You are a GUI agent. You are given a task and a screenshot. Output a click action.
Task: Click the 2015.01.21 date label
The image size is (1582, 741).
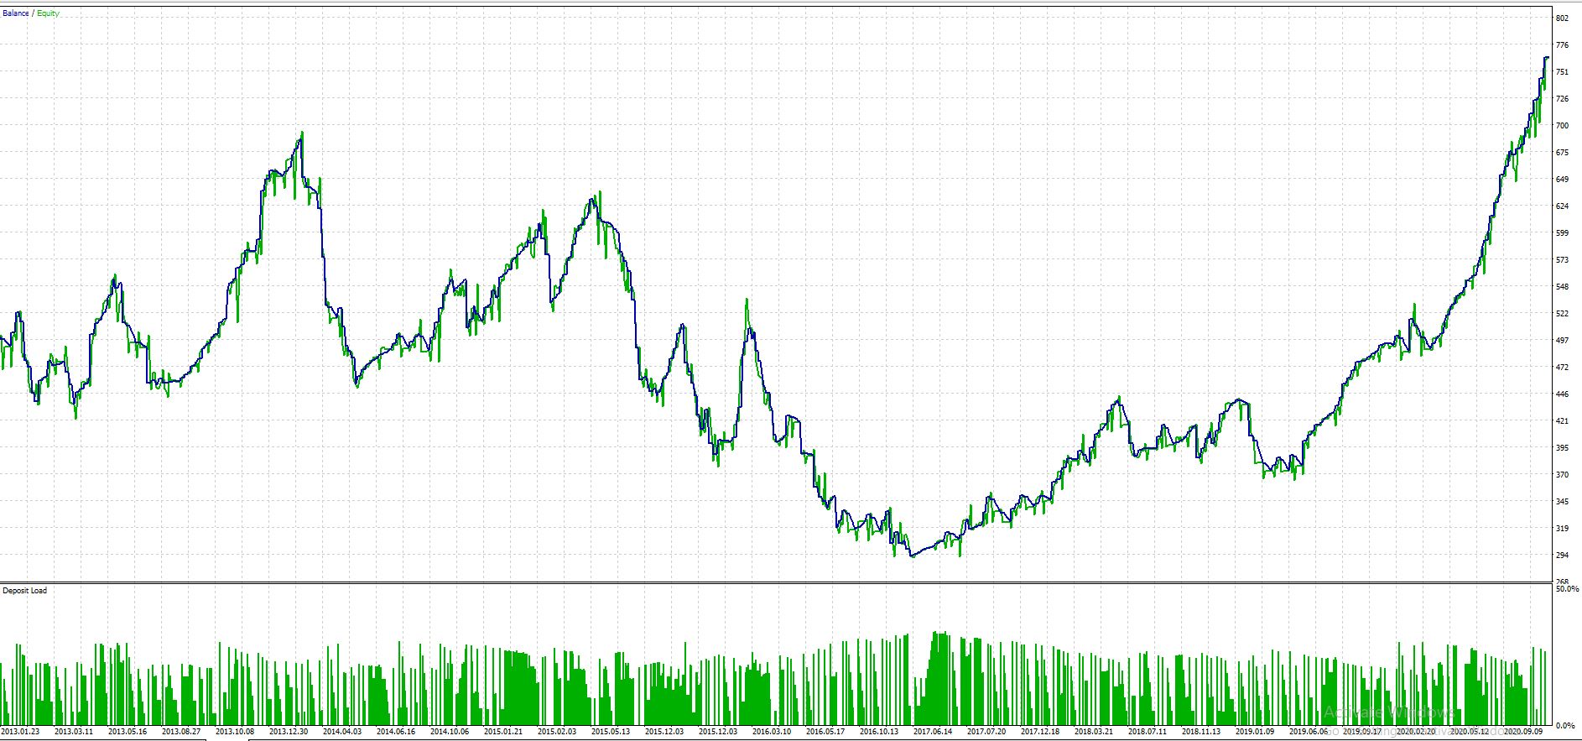click(503, 732)
